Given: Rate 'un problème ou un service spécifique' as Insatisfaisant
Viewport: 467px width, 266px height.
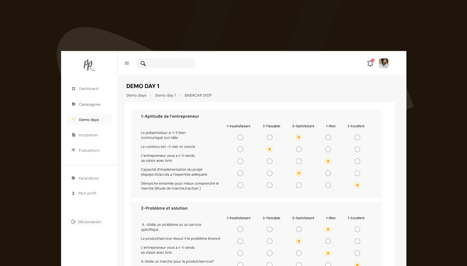Looking at the screenshot, I should coord(240,229).
